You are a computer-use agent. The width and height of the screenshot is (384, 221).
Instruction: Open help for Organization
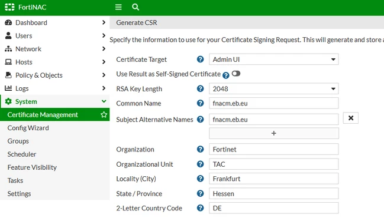201,149
